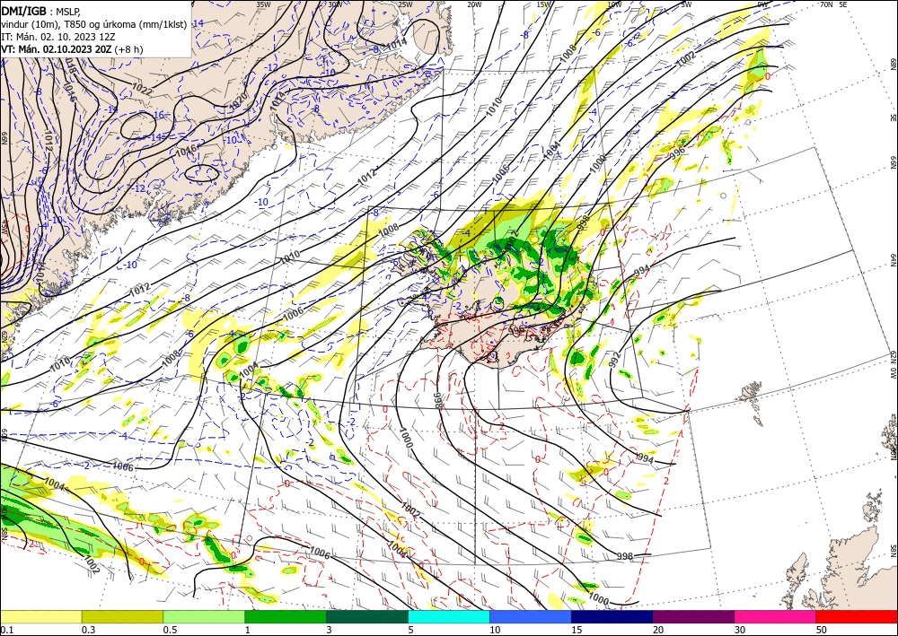This screenshot has height=636, width=898.
Task: Click the "20" legend scale value
Action: pyautogui.click(x=658, y=630)
